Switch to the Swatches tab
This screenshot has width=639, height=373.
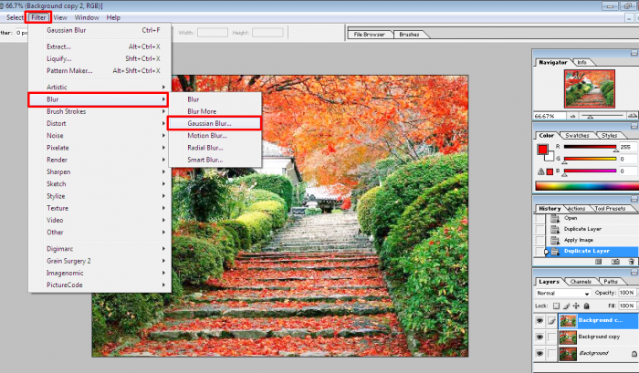[x=577, y=136]
